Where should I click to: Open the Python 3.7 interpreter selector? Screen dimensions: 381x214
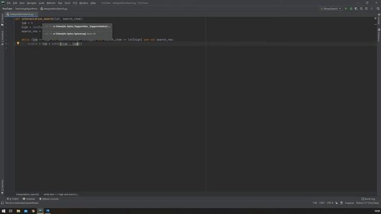point(367,203)
